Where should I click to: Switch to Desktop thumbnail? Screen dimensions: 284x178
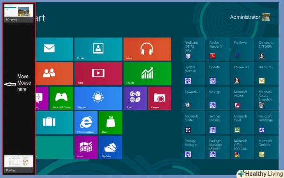[19, 164]
